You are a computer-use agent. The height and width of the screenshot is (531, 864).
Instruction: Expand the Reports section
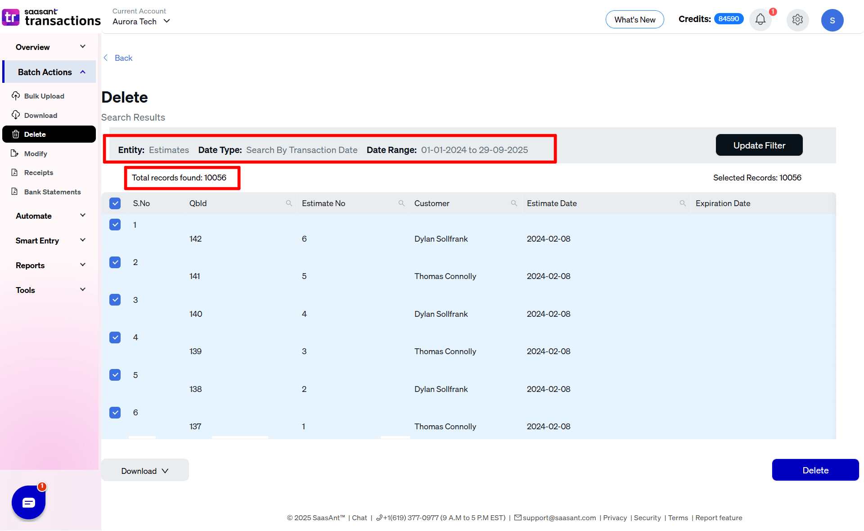point(49,265)
